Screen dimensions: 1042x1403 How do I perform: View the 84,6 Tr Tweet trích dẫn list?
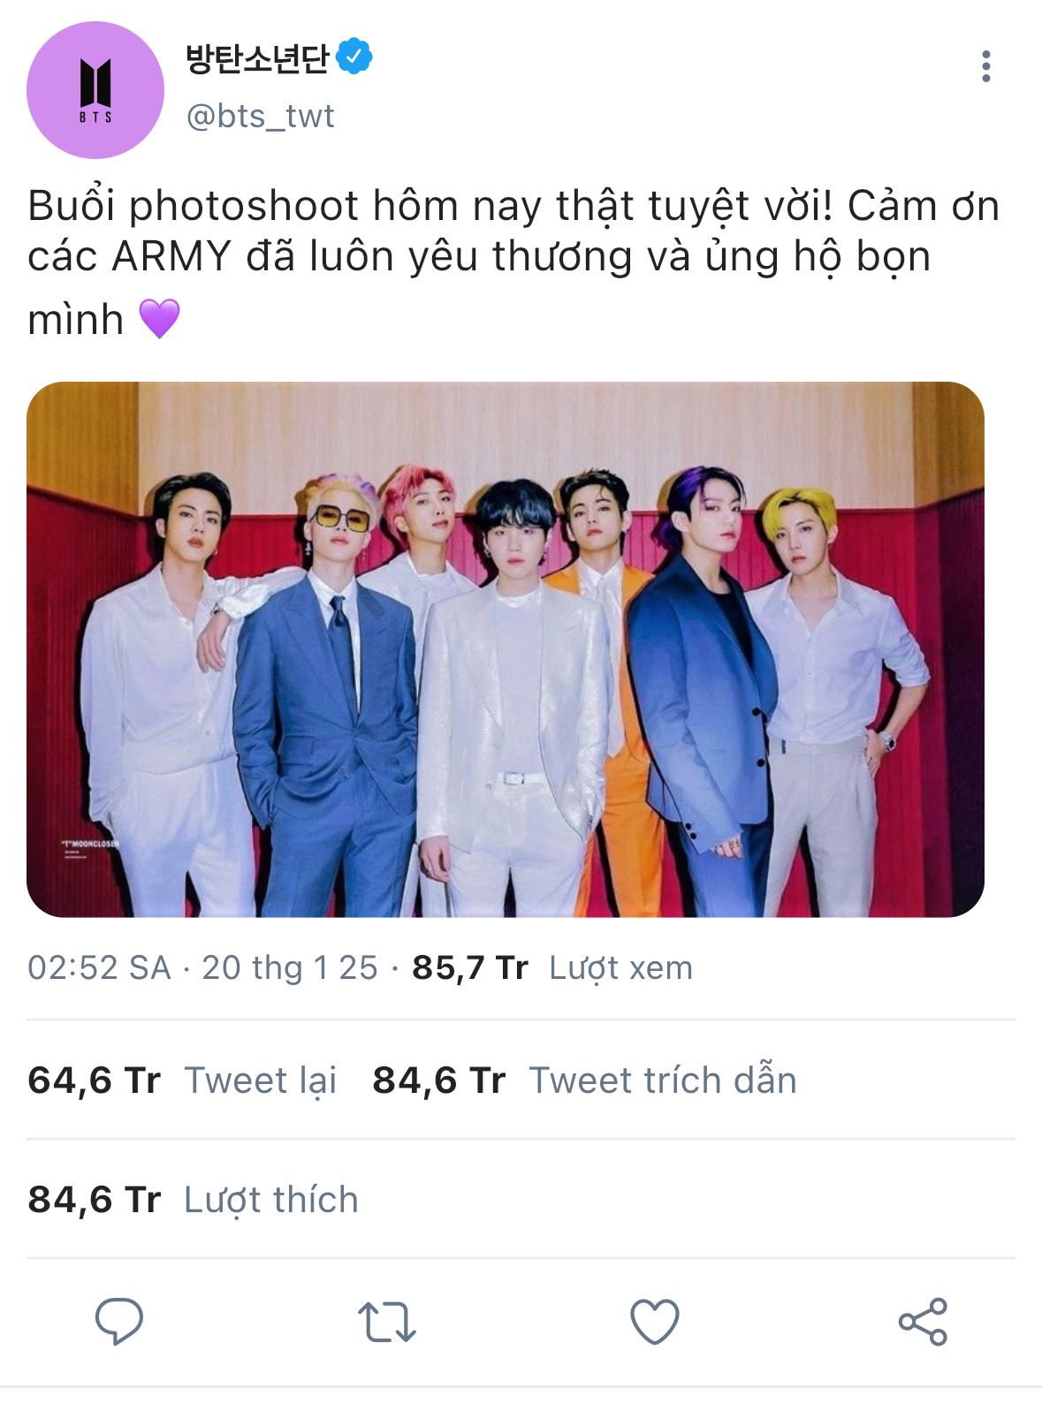[584, 1080]
